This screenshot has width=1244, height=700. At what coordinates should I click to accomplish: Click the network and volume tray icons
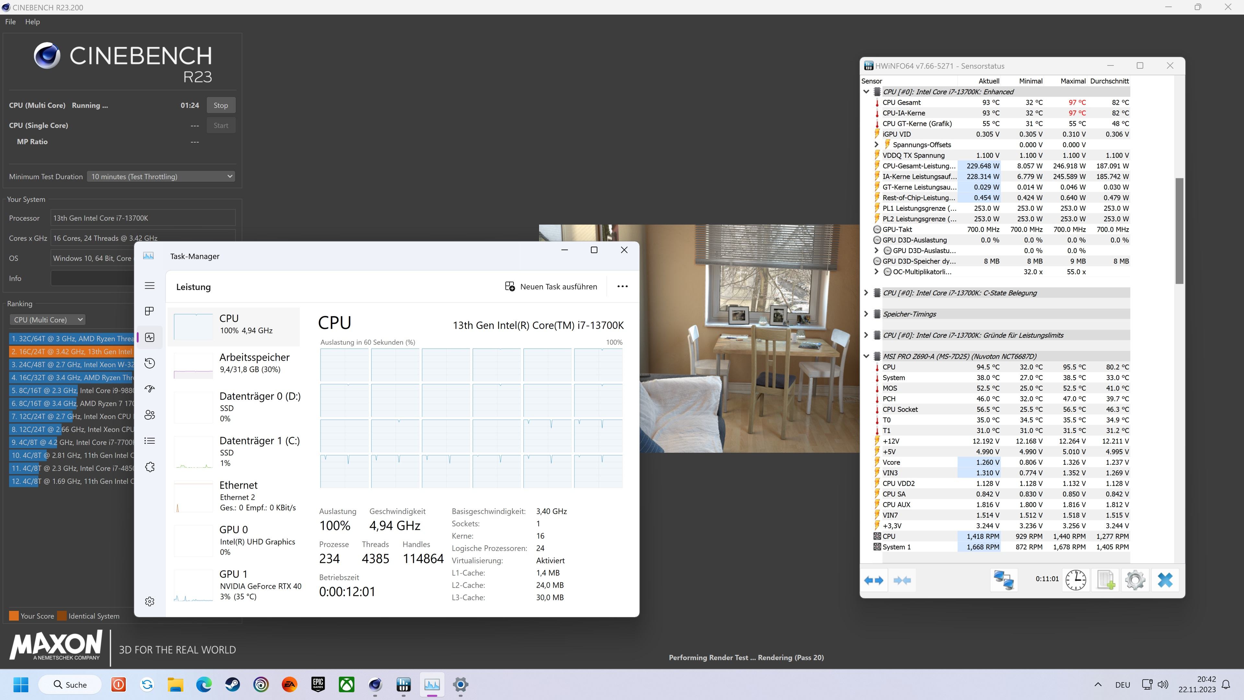tap(1155, 684)
